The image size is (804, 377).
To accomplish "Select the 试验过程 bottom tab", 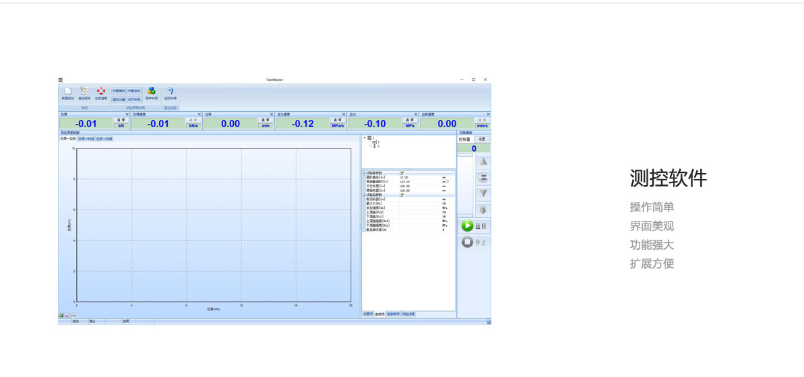I will click(x=408, y=314).
